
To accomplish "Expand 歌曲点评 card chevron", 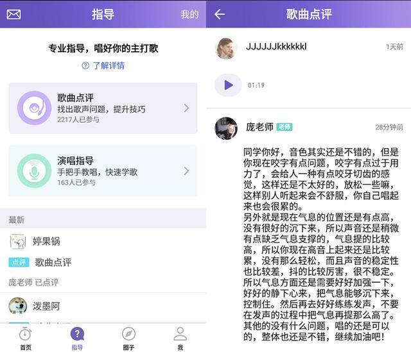I will click(186, 108).
